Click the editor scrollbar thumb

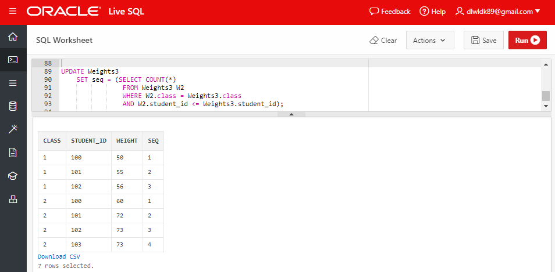click(x=546, y=96)
